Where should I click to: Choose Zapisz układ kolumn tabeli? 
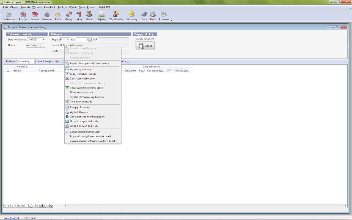pos(93,132)
